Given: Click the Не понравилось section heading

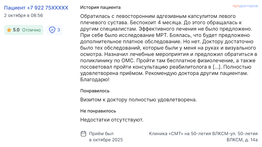Looking at the screenshot, I should click(98, 111).
